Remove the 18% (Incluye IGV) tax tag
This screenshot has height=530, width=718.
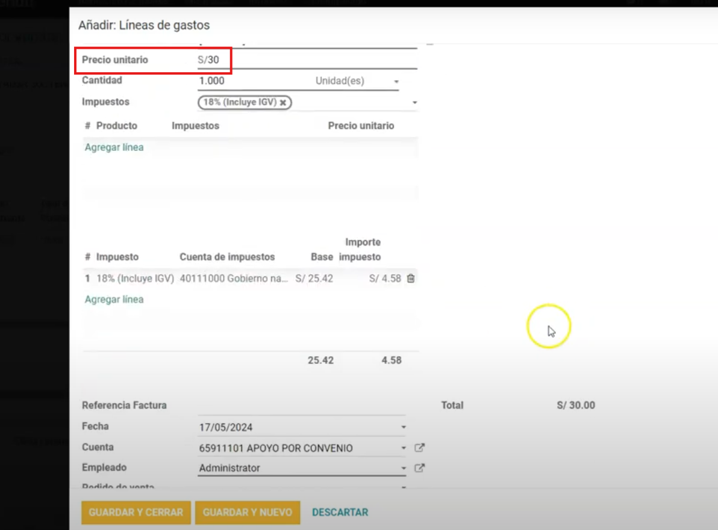[283, 103]
